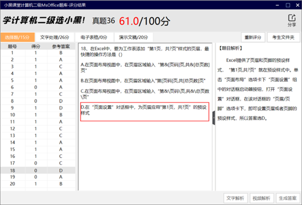Image resolution: width=302 pixels, height=205 pixels.
Task: Switch to the 电子表格/0分 tab
Action: click(94, 37)
